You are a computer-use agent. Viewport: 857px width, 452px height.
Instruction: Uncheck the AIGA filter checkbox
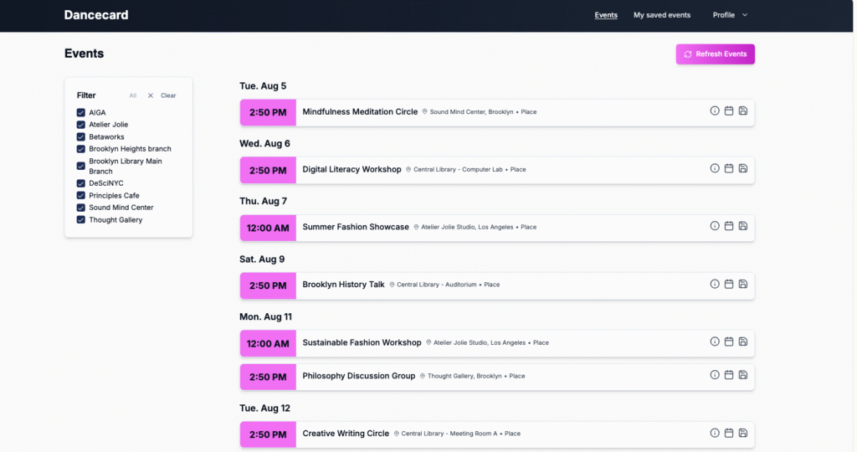coord(81,112)
